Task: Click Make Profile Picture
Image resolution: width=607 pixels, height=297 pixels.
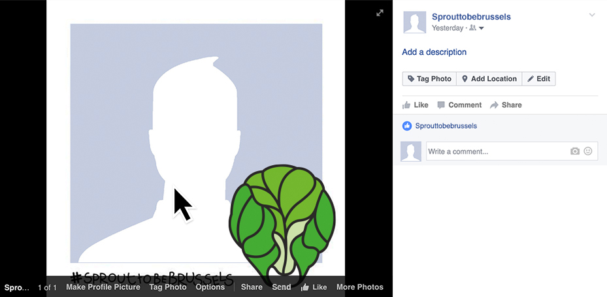Action: 103,287
